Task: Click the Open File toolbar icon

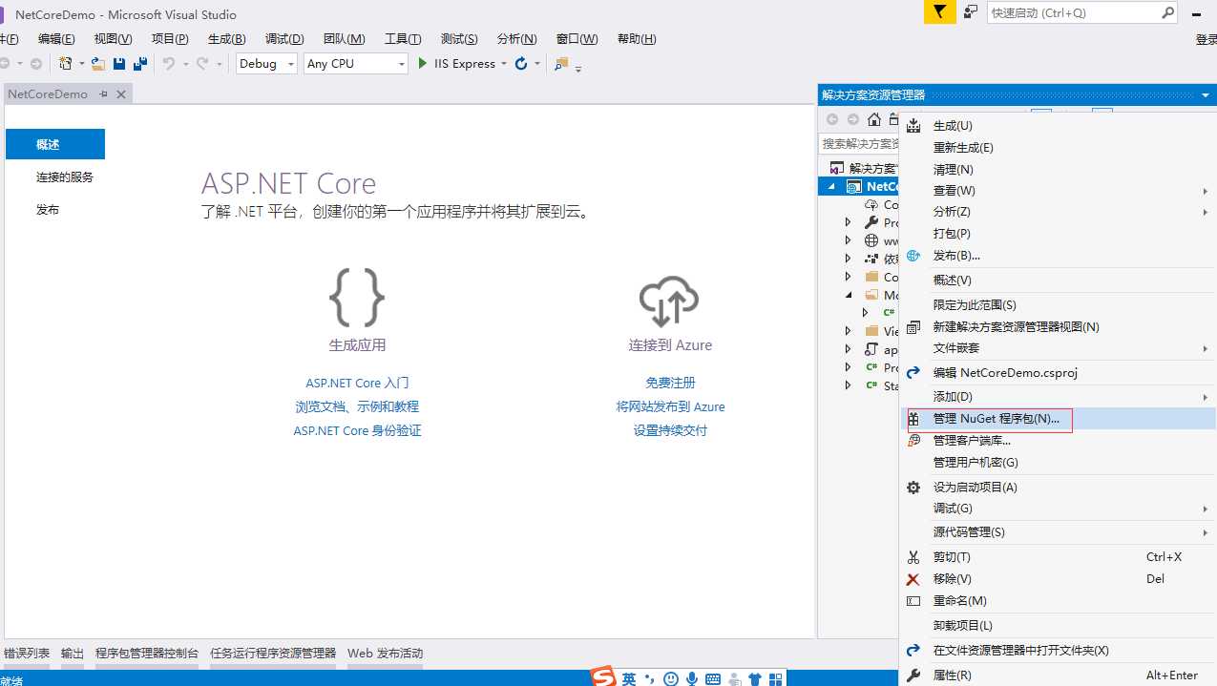Action: (x=98, y=64)
